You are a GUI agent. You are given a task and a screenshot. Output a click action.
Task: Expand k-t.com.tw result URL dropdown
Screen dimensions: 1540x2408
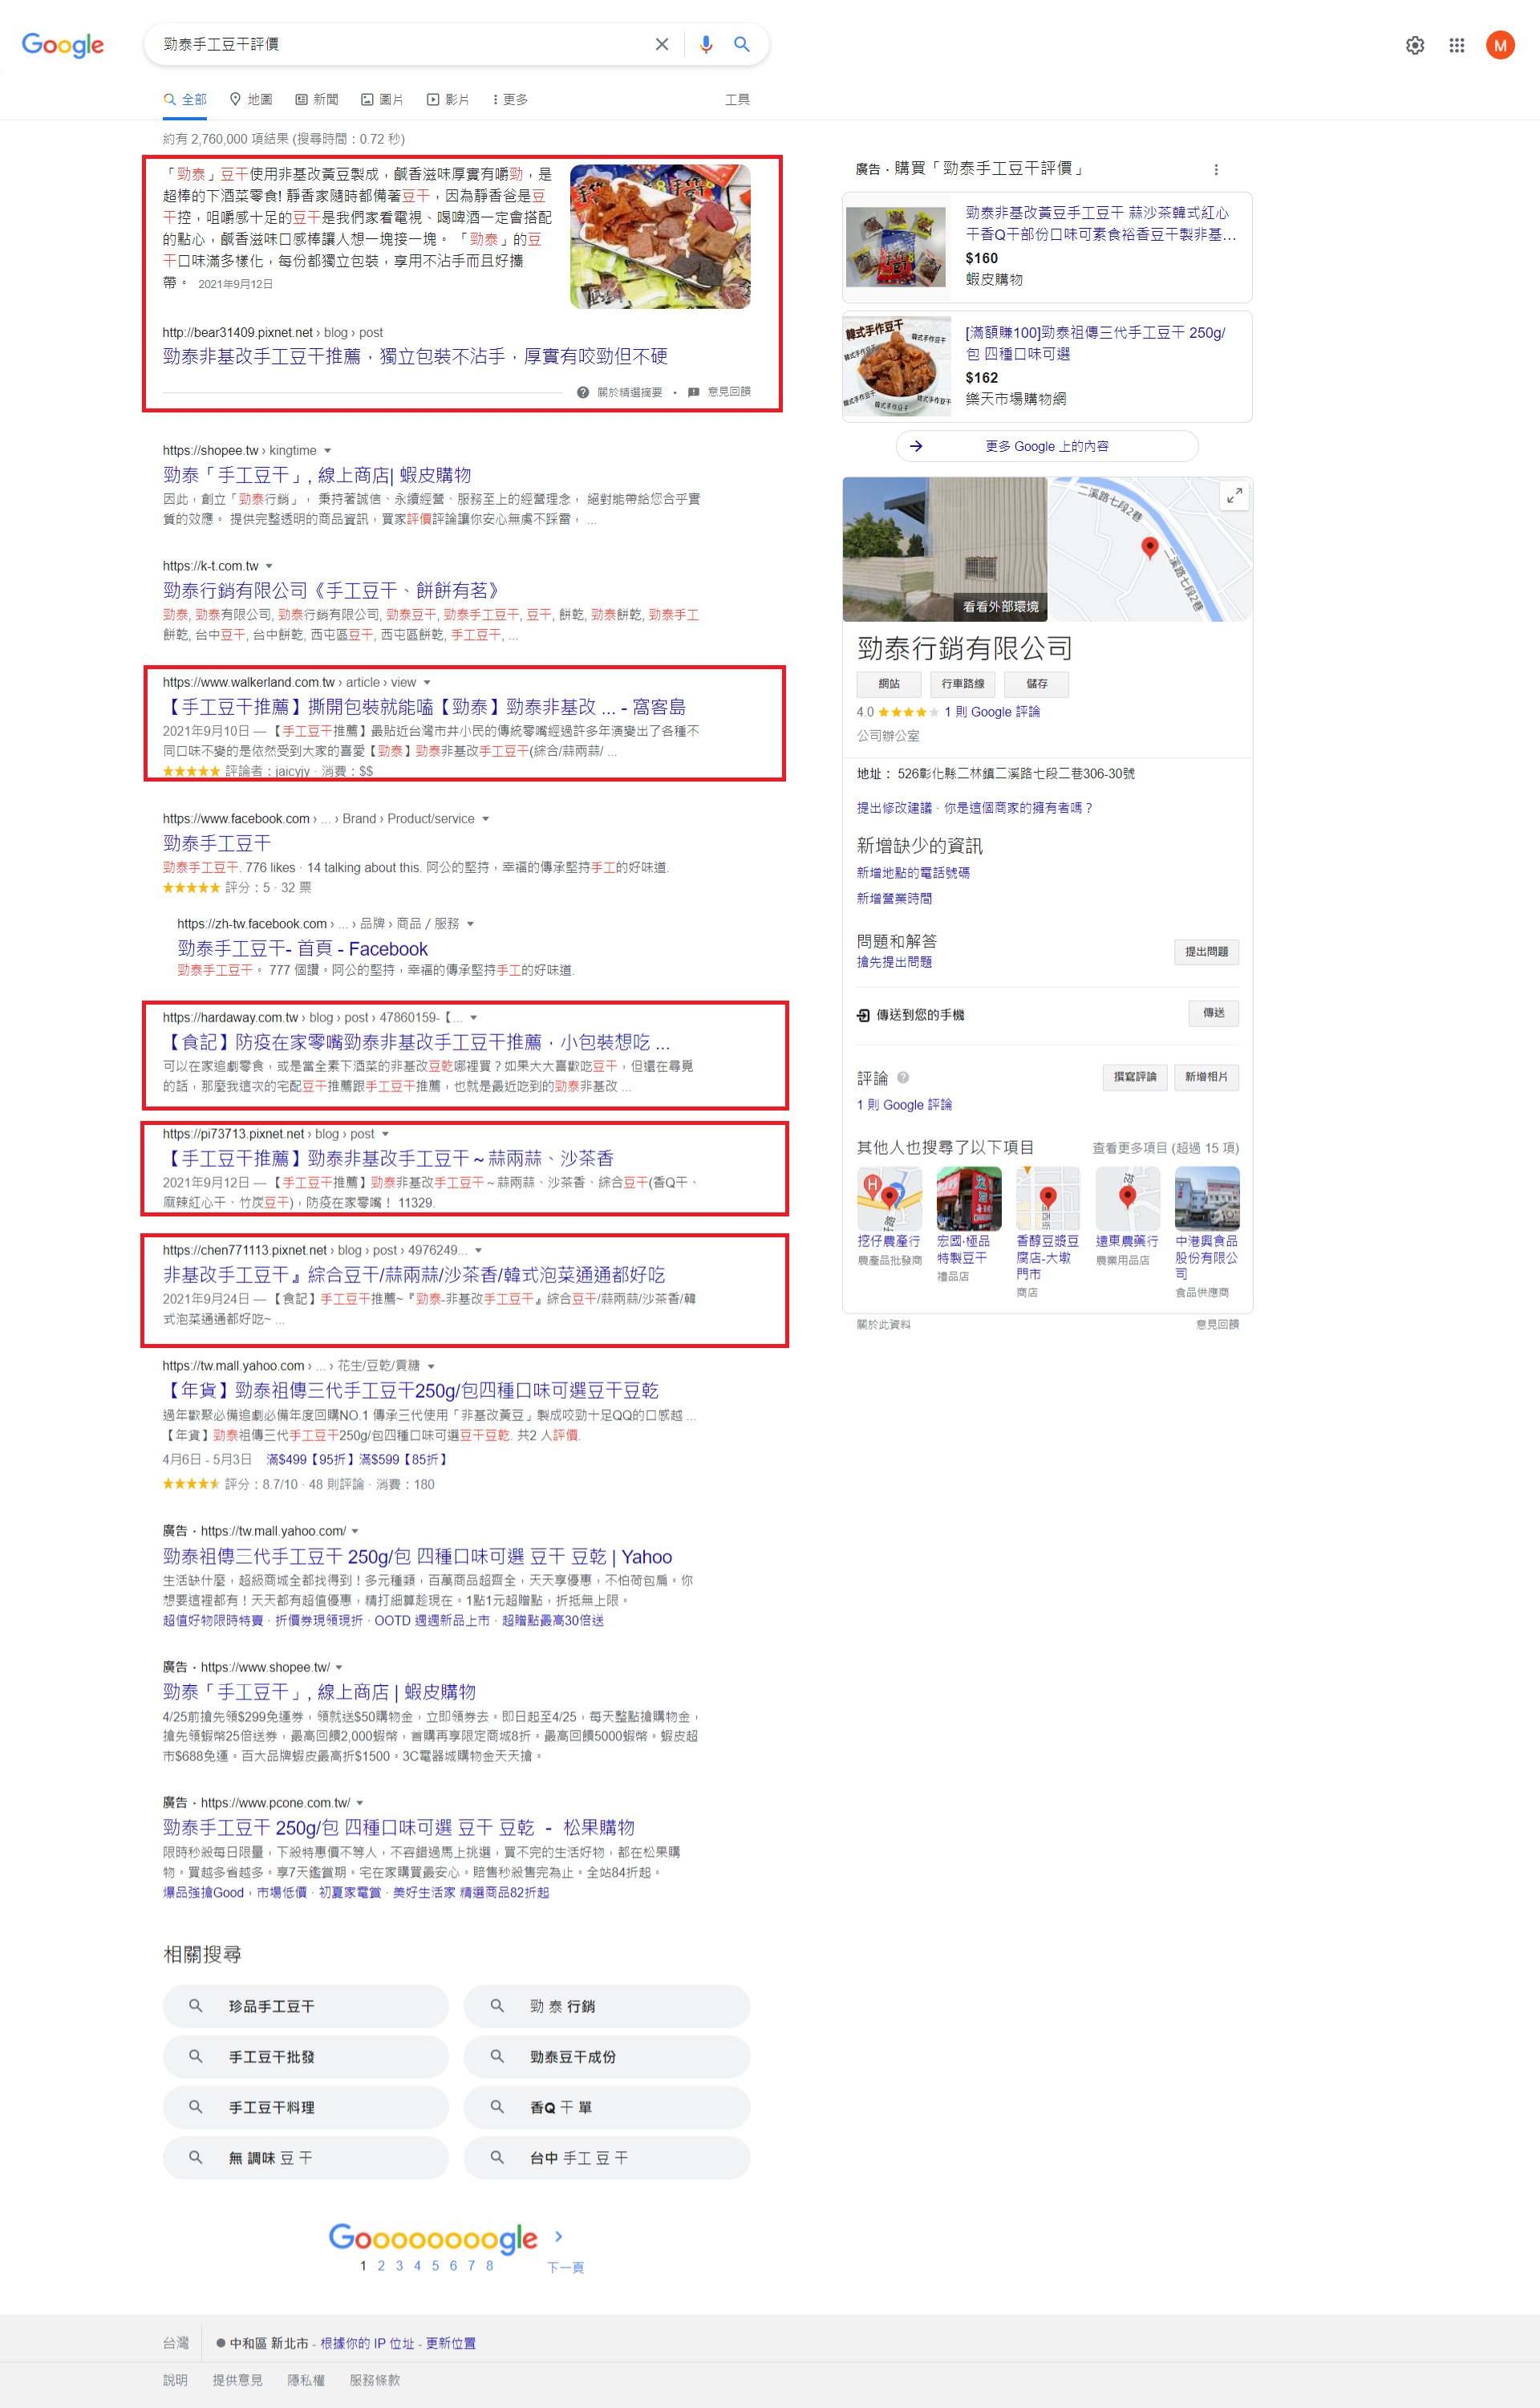(269, 566)
